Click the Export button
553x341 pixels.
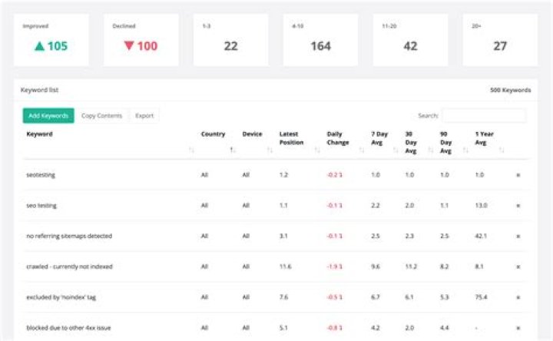(144, 115)
